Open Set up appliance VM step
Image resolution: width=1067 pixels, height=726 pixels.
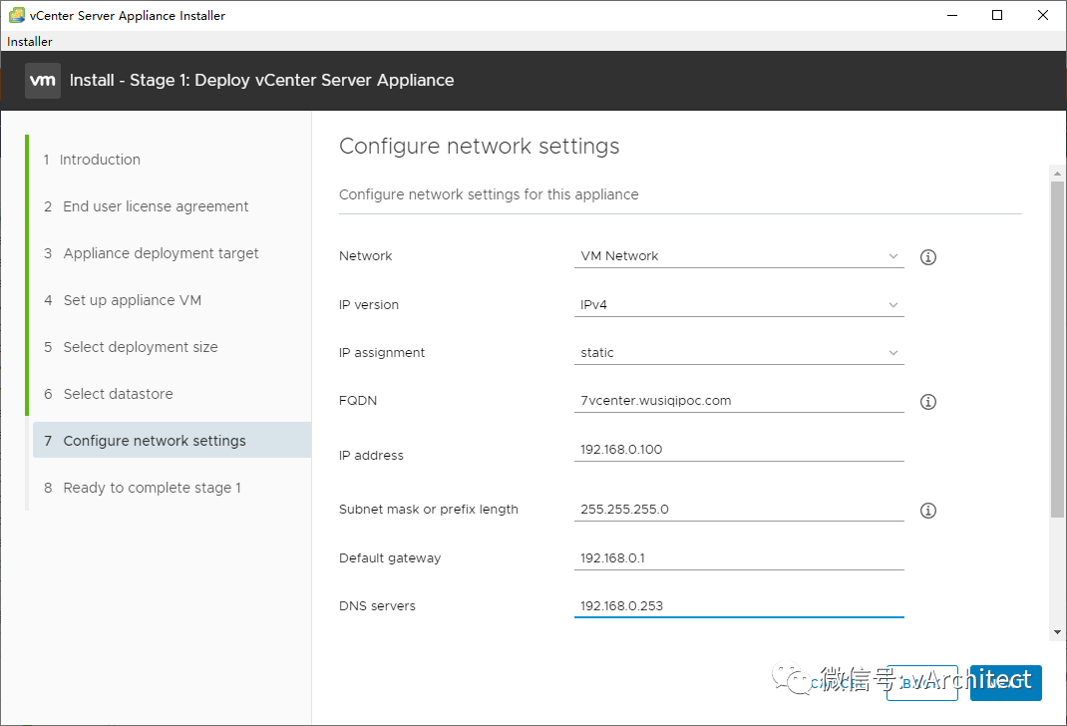point(133,300)
